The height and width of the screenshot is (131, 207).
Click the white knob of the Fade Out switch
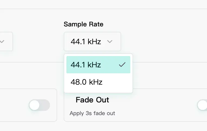coord(202,105)
